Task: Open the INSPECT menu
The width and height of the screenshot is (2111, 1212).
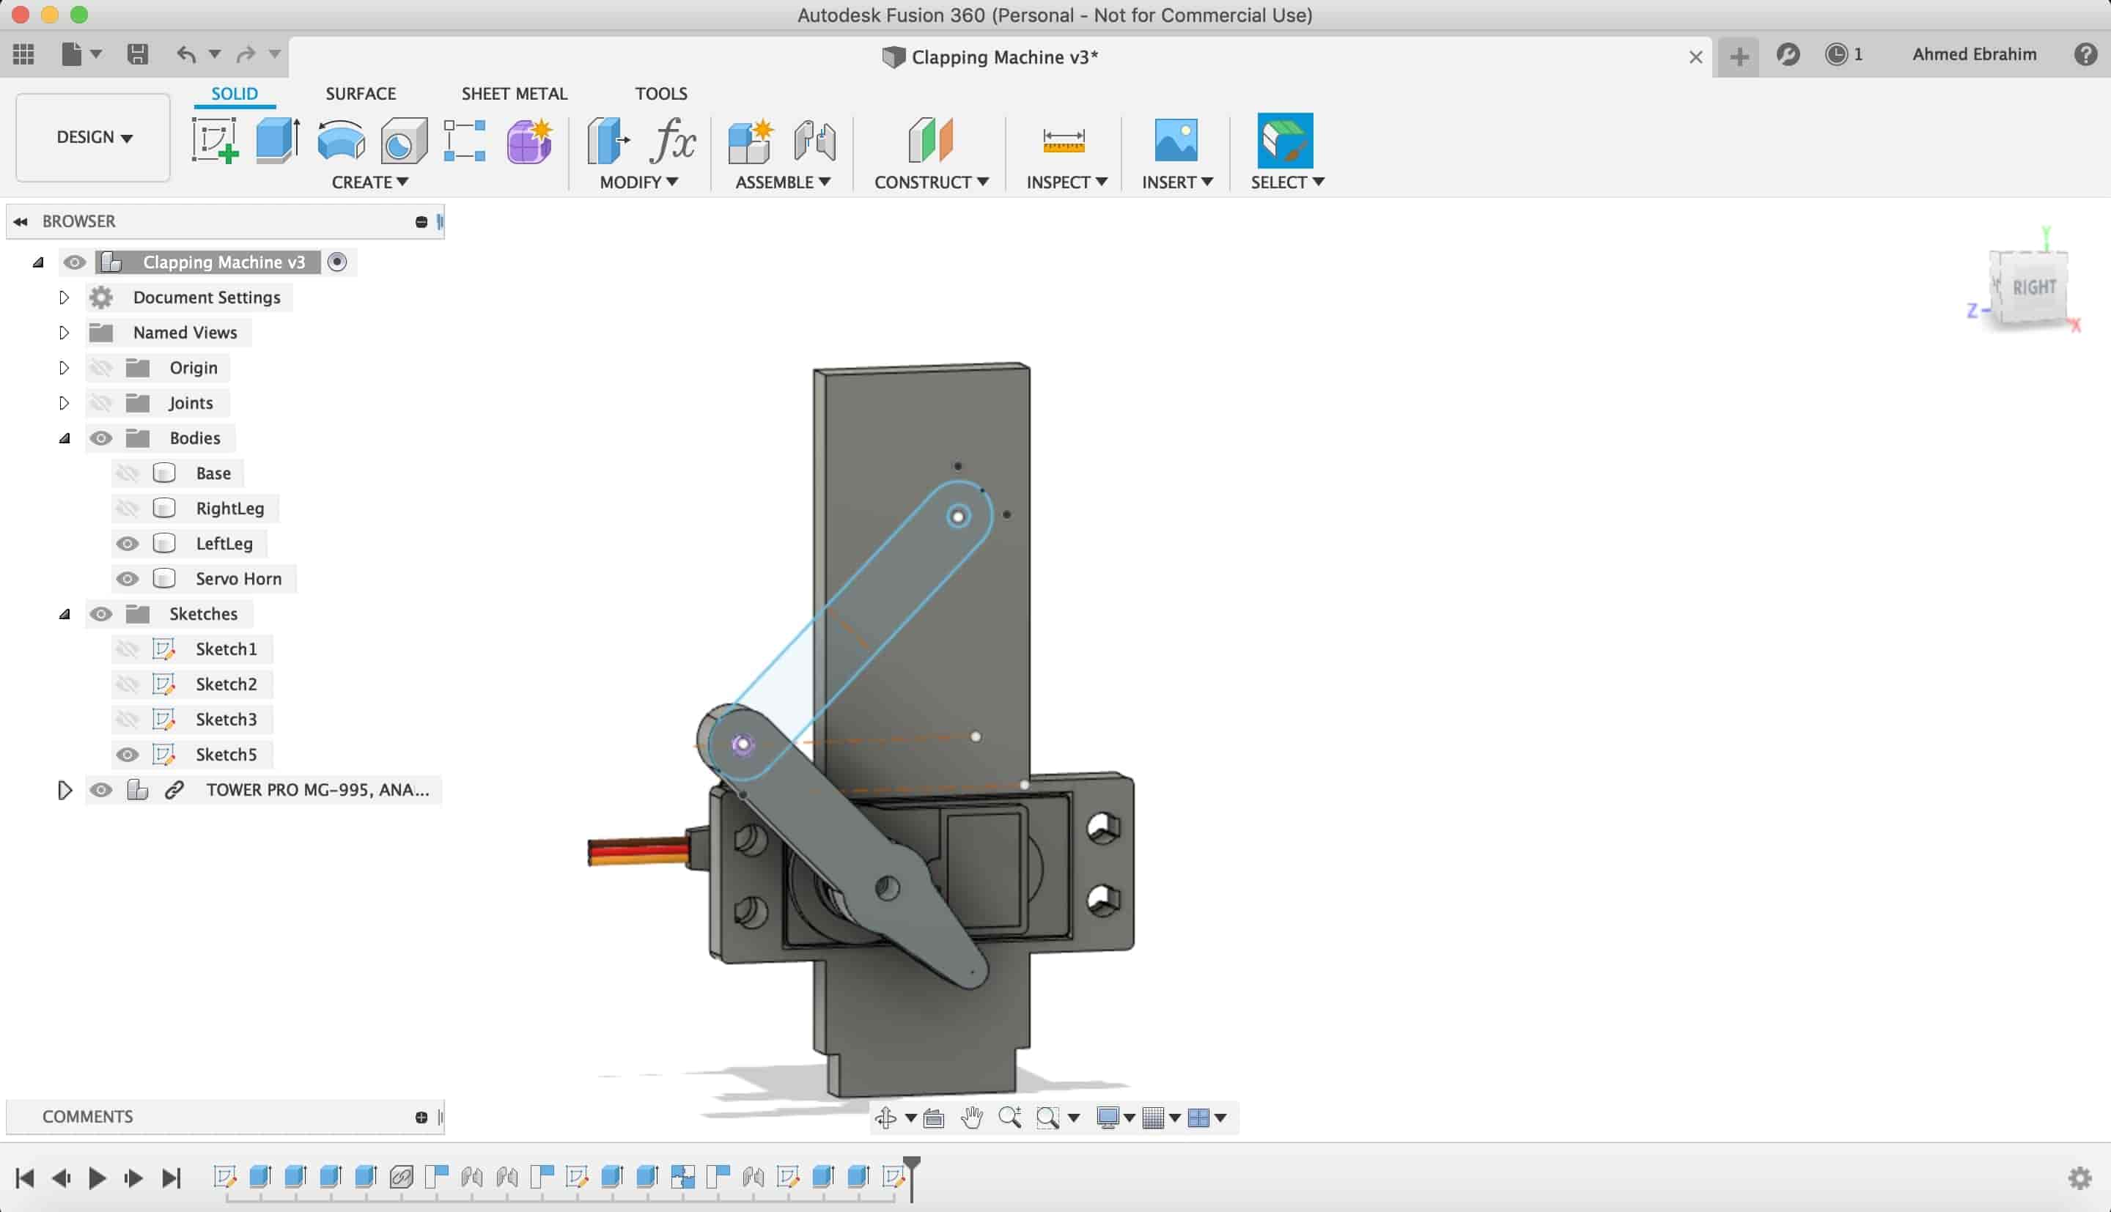Action: click(1066, 182)
